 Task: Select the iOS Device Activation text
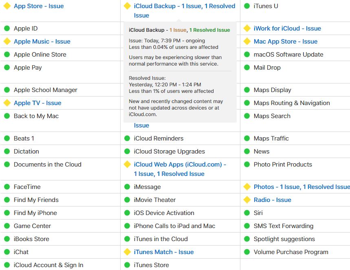[164, 213]
